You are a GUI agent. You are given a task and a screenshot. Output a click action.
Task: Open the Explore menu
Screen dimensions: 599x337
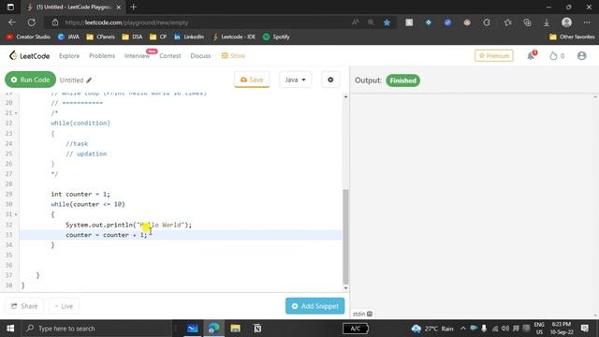pos(69,56)
